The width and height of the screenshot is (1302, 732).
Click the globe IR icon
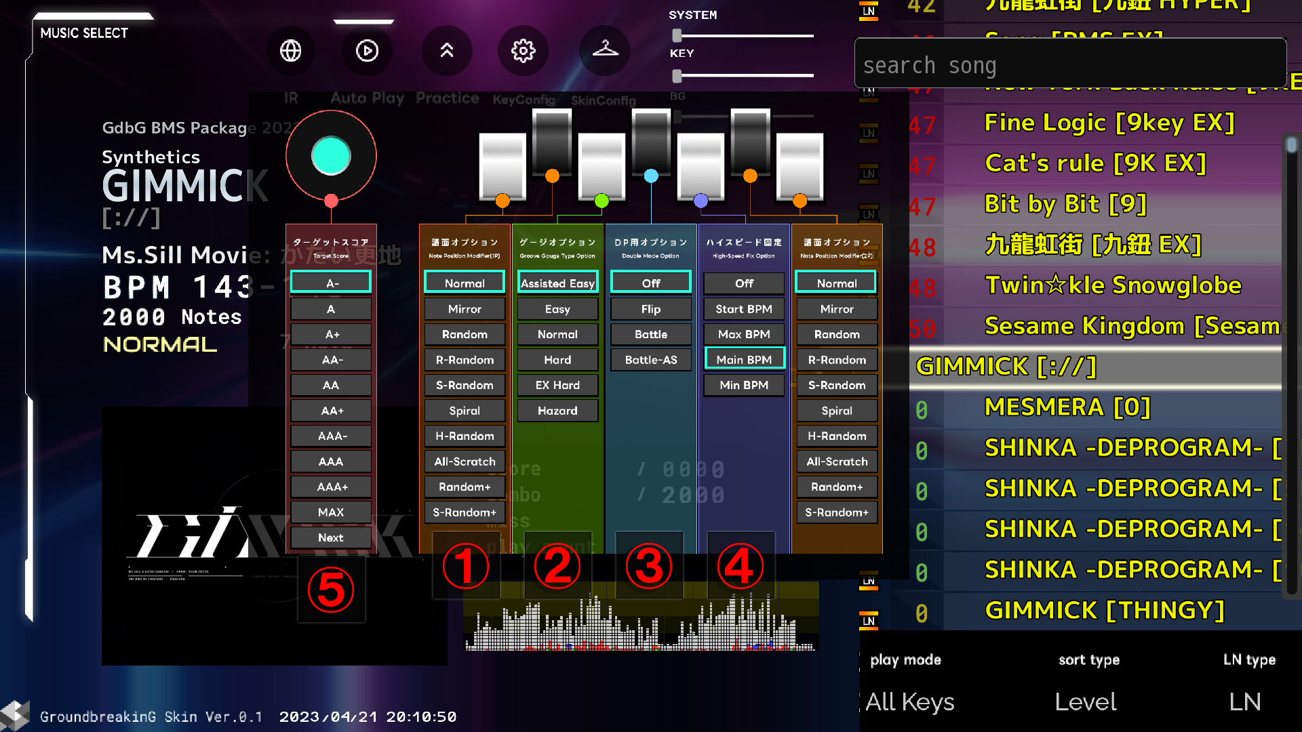[290, 51]
